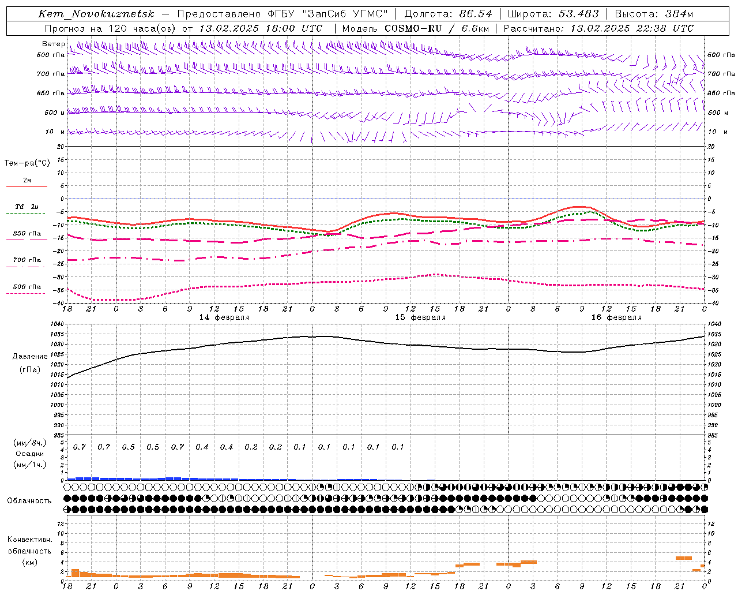This screenshot has width=738, height=591.
Task: Select the 'Долгота: 86.54' longitude value
Action: pos(449,14)
